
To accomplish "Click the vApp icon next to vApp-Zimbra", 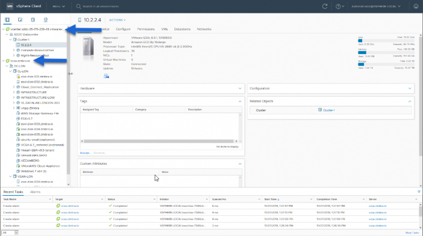I will point(18,108).
